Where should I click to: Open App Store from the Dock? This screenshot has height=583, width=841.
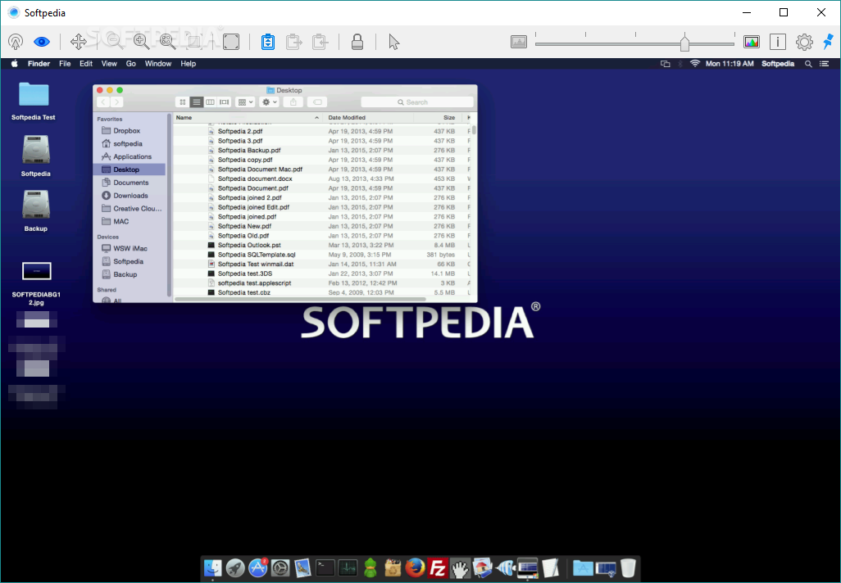pyautogui.click(x=258, y=567)
